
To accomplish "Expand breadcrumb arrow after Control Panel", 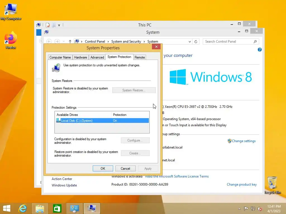I will (x=108, y=42).
